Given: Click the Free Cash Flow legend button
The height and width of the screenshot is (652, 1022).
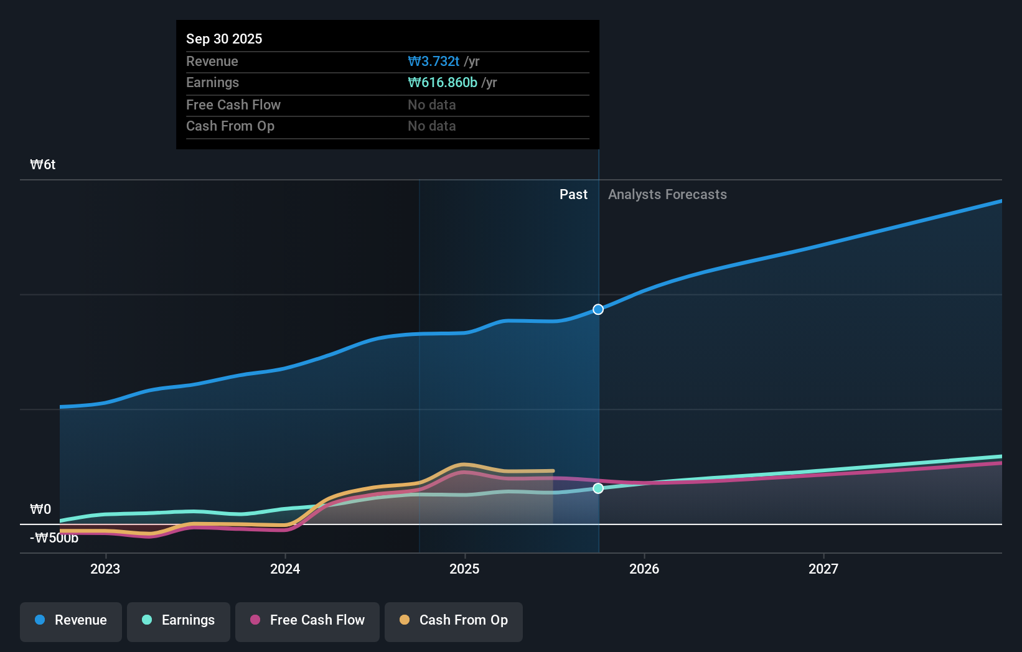Looking at the screenshot, I should point(307,622).
